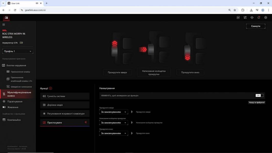Click the ROG STRIX MORPH 96 WIRELESS name
272x153 pixels.
(x=14, y=35)
